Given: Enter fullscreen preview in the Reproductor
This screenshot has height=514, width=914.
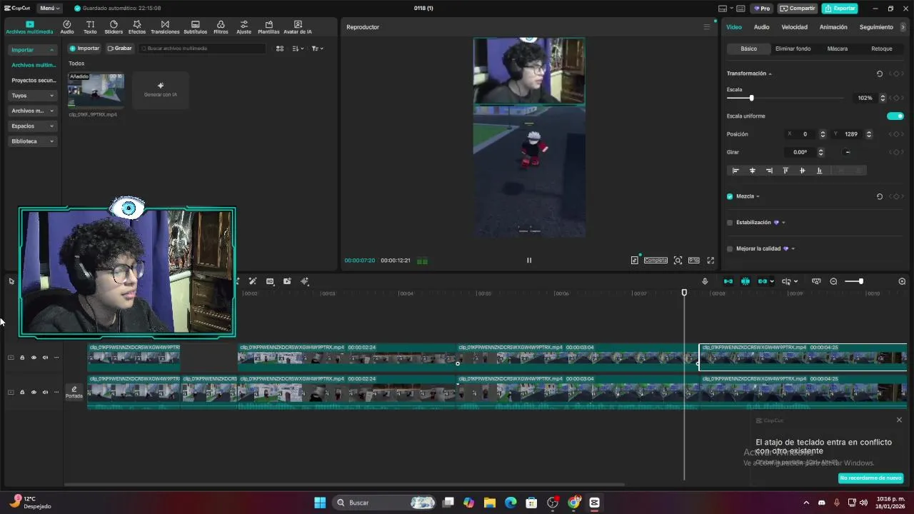Looking at the screenshot, I should coord(710,261).
